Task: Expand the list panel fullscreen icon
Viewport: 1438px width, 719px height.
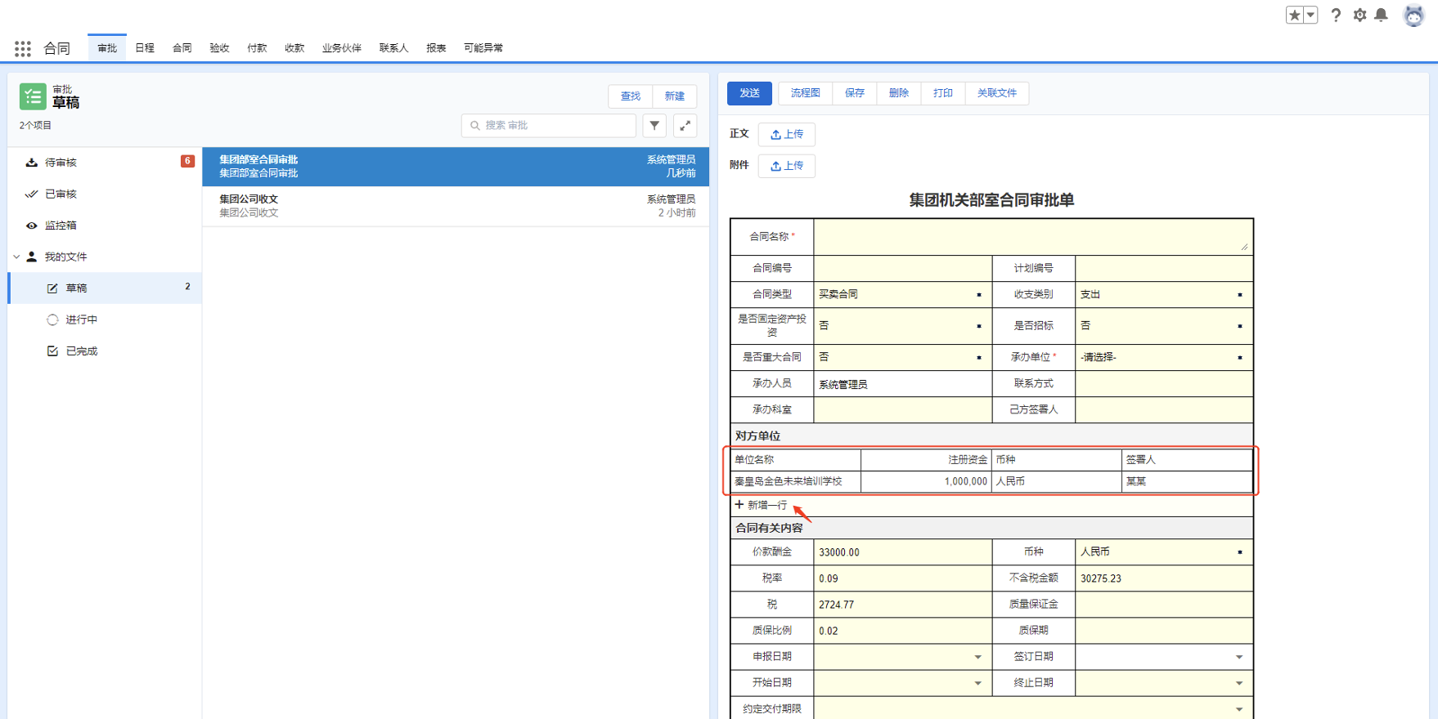Action: pos(685,126)
